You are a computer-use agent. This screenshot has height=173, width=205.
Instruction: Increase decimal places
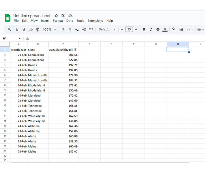point(84,30)
